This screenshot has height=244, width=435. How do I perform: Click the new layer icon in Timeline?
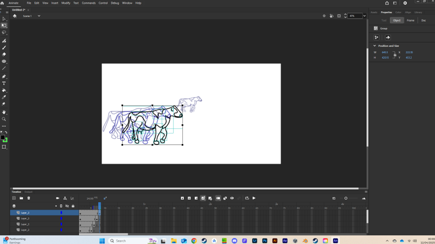14,198
